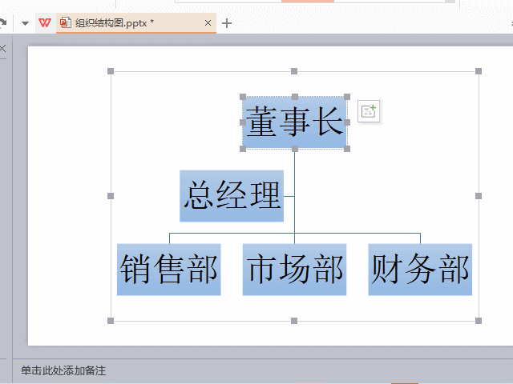Grab the diagram's top-left resize handle
The width and height of the screenshot is (513, 384).
click(x=111, y=71)
